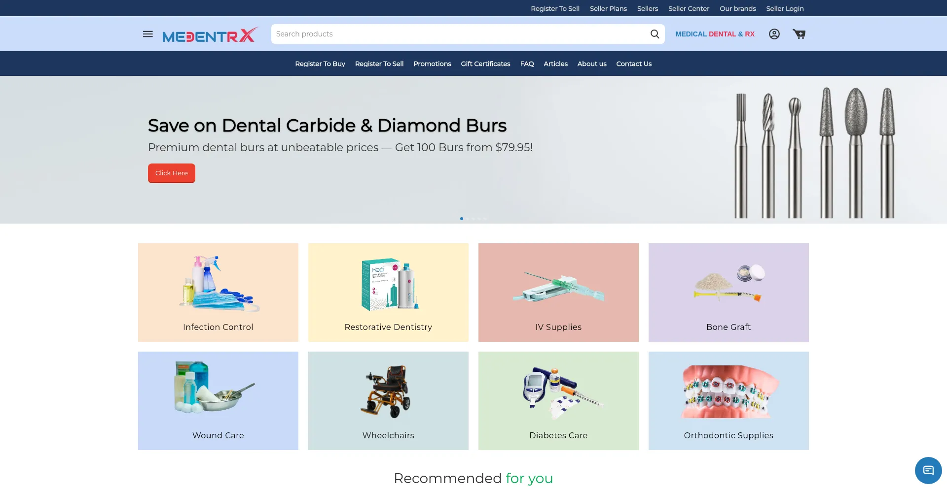Open the Orthodontic Supplies category tile
This screenshot has height=489, width=947.
pos(728,401)
